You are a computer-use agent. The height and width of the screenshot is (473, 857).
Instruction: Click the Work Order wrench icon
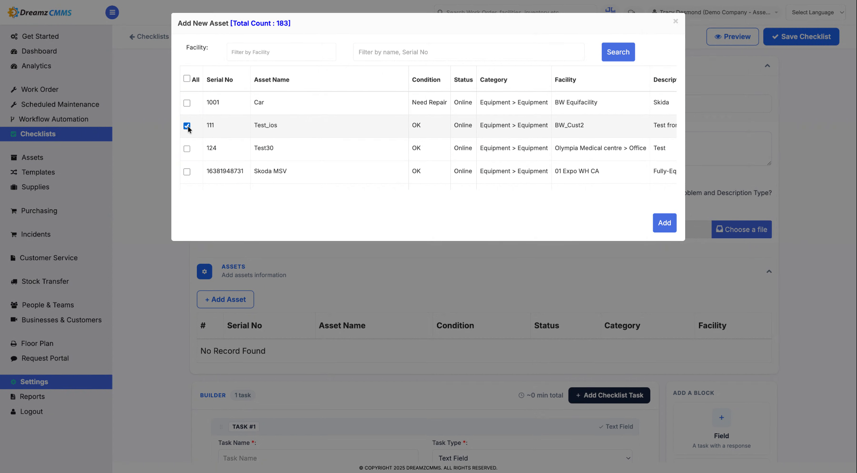[x=14, y=90]
